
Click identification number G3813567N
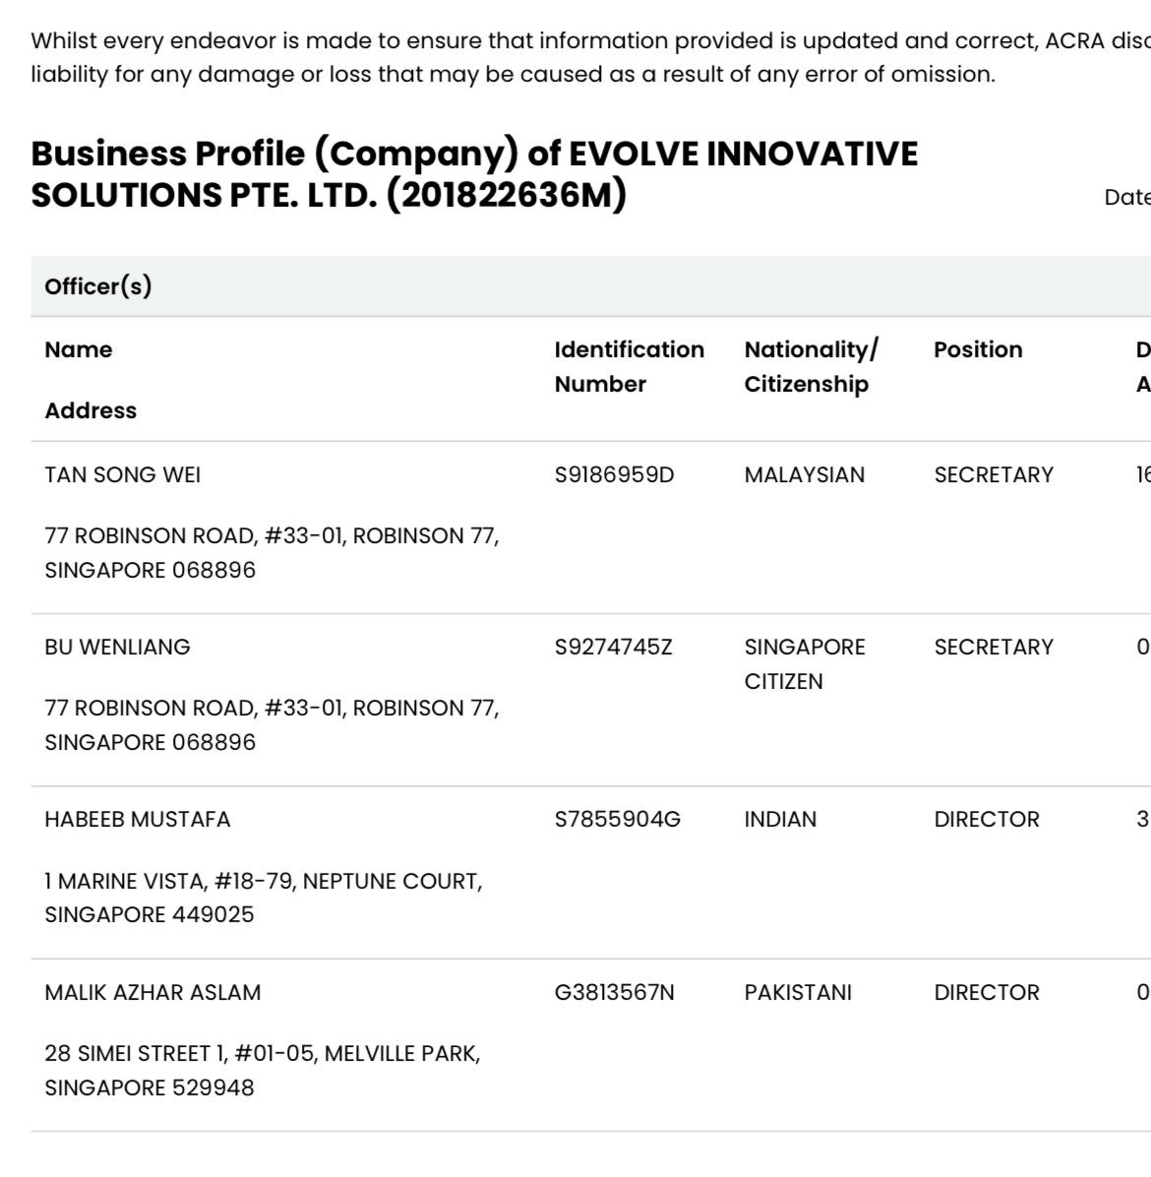[614, 992]
